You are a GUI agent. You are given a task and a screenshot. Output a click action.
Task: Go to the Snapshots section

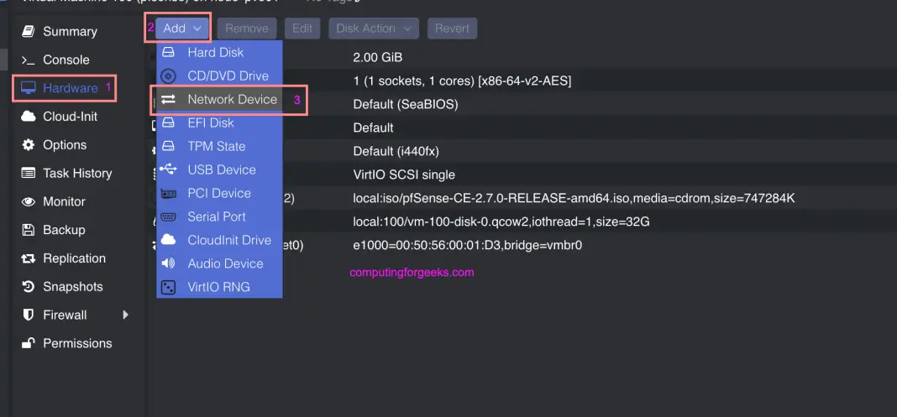pos(72,287)
